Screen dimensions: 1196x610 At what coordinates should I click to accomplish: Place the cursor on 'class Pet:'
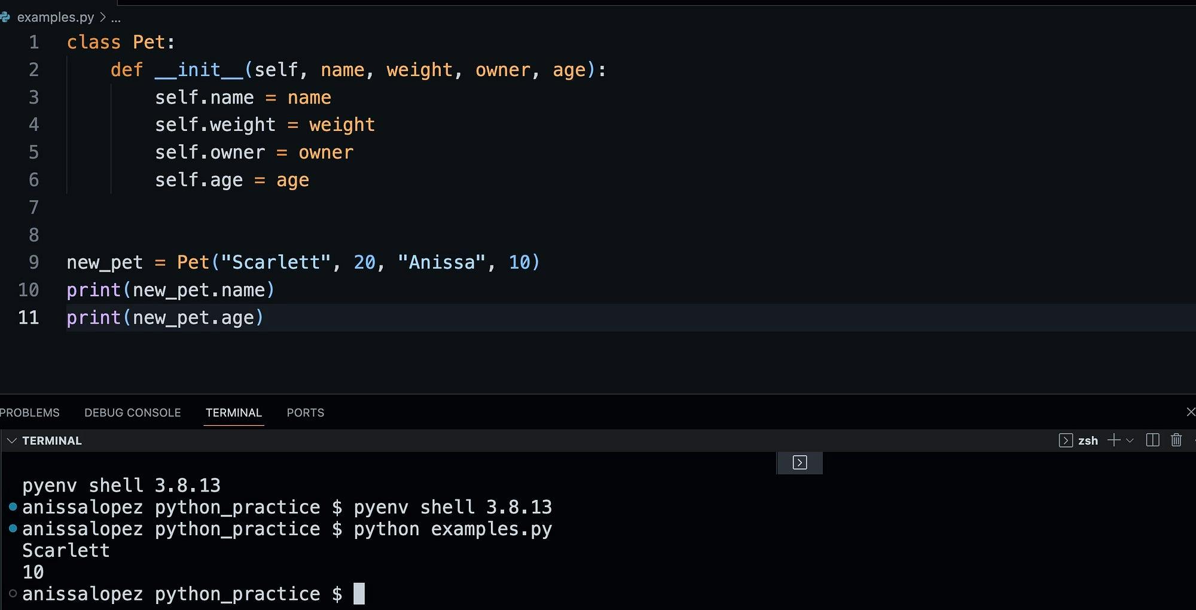point(121,42)
